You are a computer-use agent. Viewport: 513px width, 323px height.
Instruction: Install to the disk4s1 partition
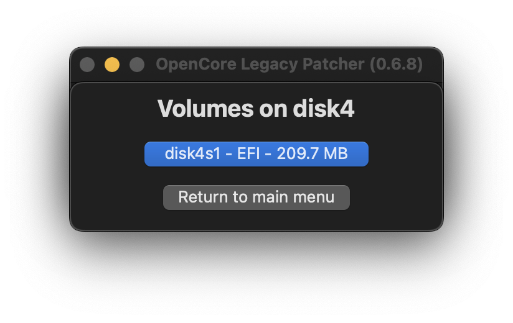pos(256,154)
